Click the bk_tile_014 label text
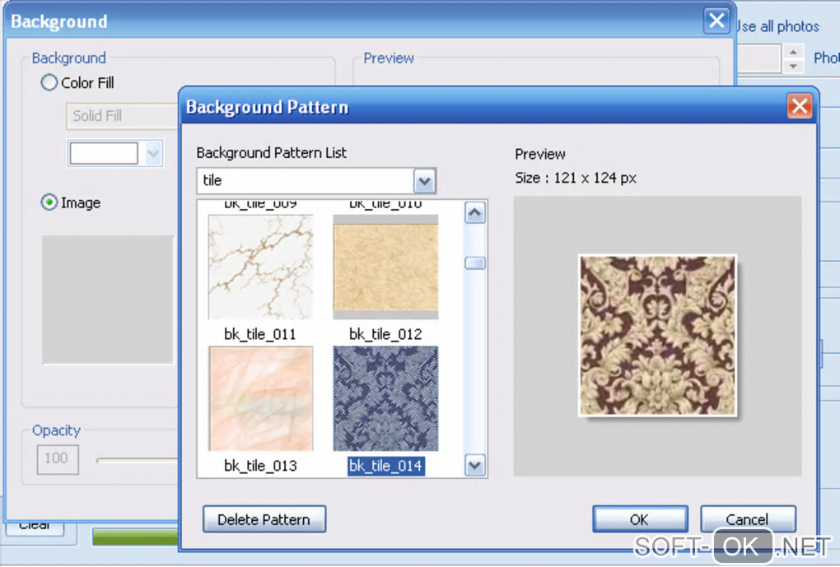This screenshot has width=840, height=567. coord(385,467)
